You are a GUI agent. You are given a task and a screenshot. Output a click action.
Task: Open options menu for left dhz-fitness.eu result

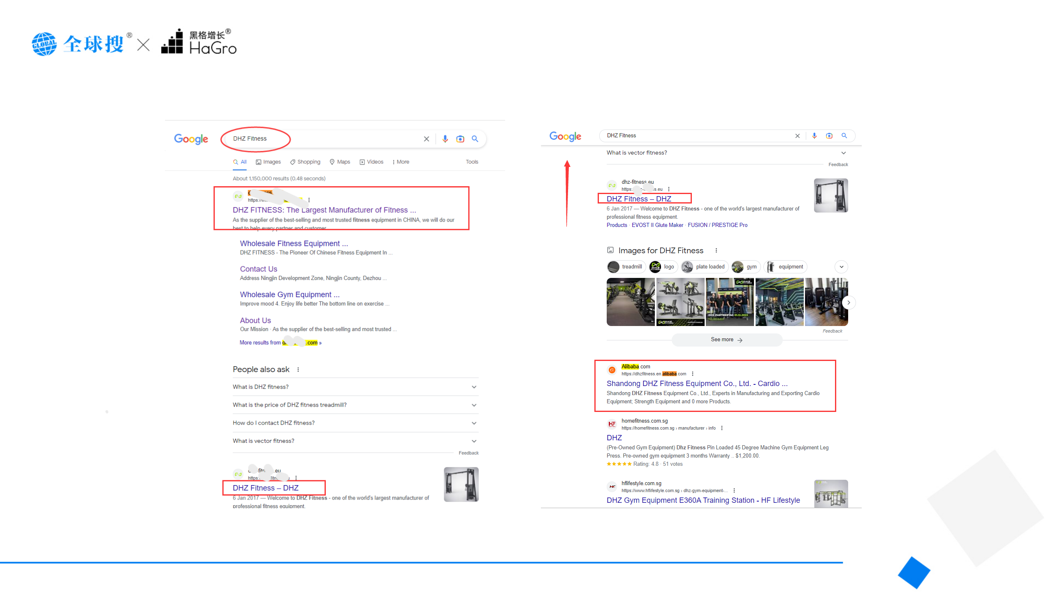coord(296,478)
